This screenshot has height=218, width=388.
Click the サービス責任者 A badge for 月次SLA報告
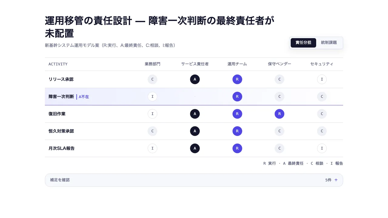pyautogui.click(x=195, y=148)
